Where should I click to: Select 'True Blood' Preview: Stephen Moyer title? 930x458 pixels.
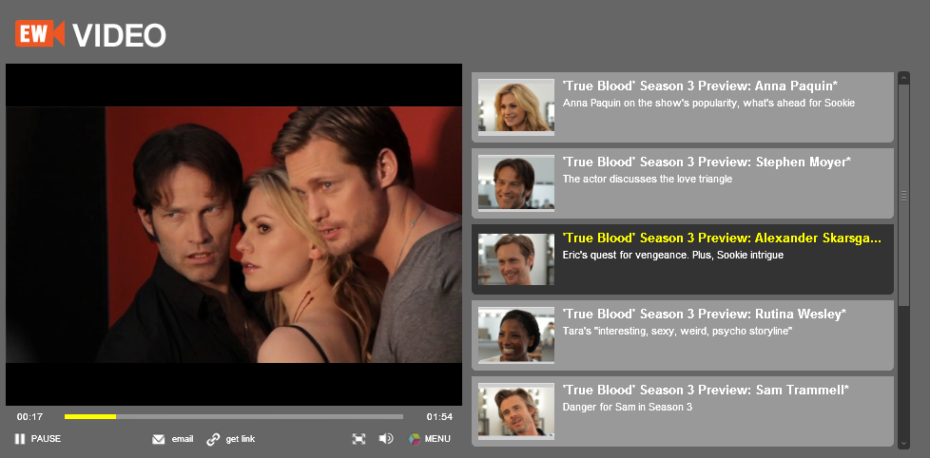(x=707, y=162)
